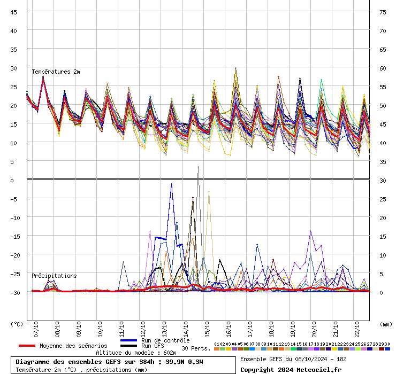
Task: Click the black Run GFS legend line
Action: click(x=129, y=346)
